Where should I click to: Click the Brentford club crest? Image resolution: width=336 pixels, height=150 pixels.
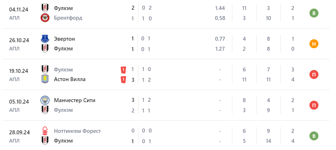tap(45, 18)
